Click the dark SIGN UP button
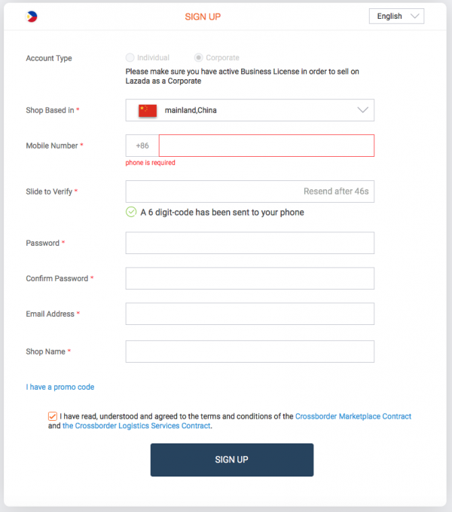Image resolution: width=452 pixels, height=512 pixels. pos(232,459)
